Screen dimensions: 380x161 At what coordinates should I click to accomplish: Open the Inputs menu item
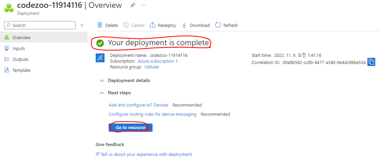coord(44,48)
